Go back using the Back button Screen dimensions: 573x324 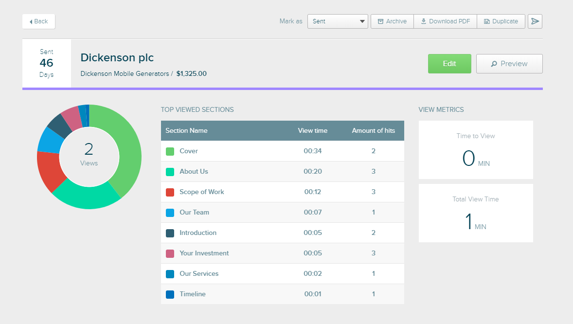(x=38, y=21)
